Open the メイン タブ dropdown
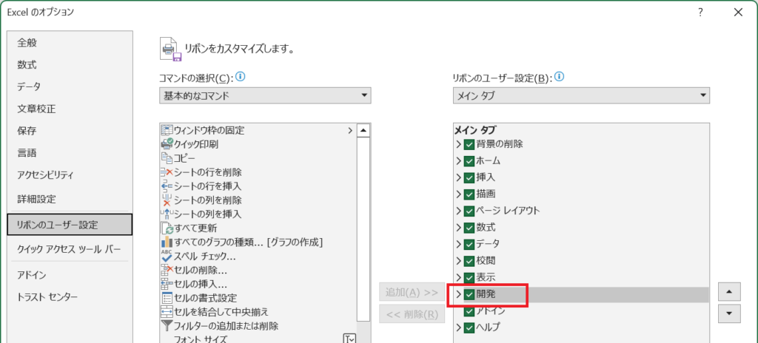 (582, 95)
